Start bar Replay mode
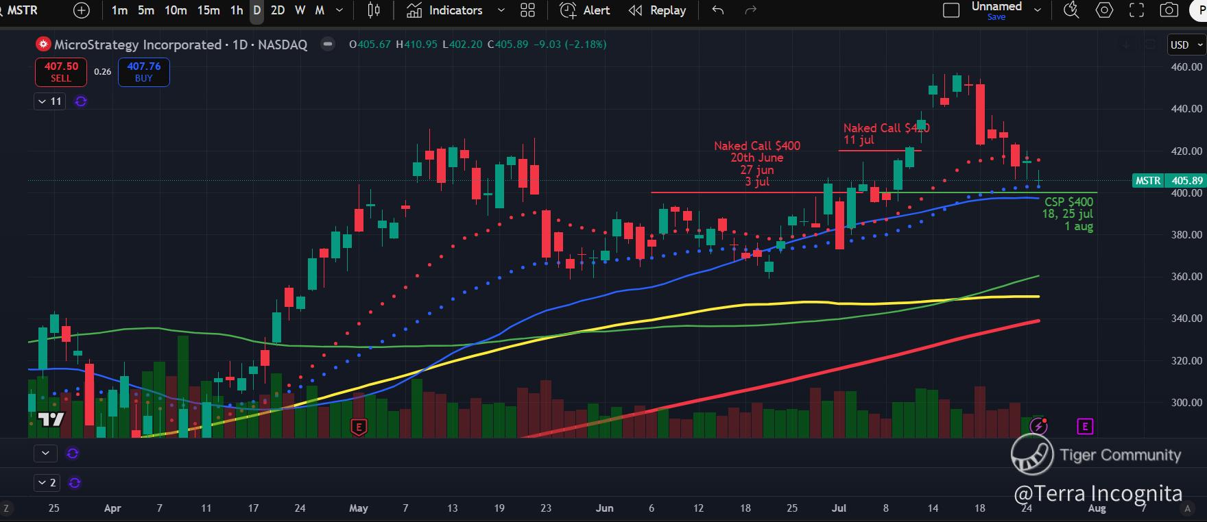 [x=657, y=10]
